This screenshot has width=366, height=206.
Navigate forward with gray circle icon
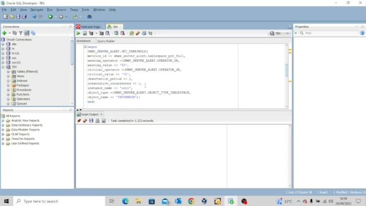61,17
